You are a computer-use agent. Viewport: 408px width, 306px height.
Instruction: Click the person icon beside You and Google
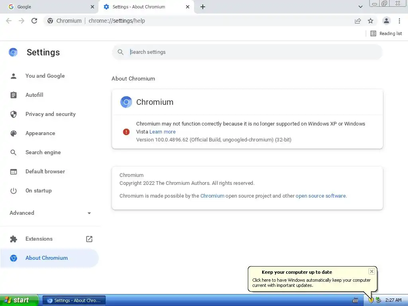coord(14,76)
